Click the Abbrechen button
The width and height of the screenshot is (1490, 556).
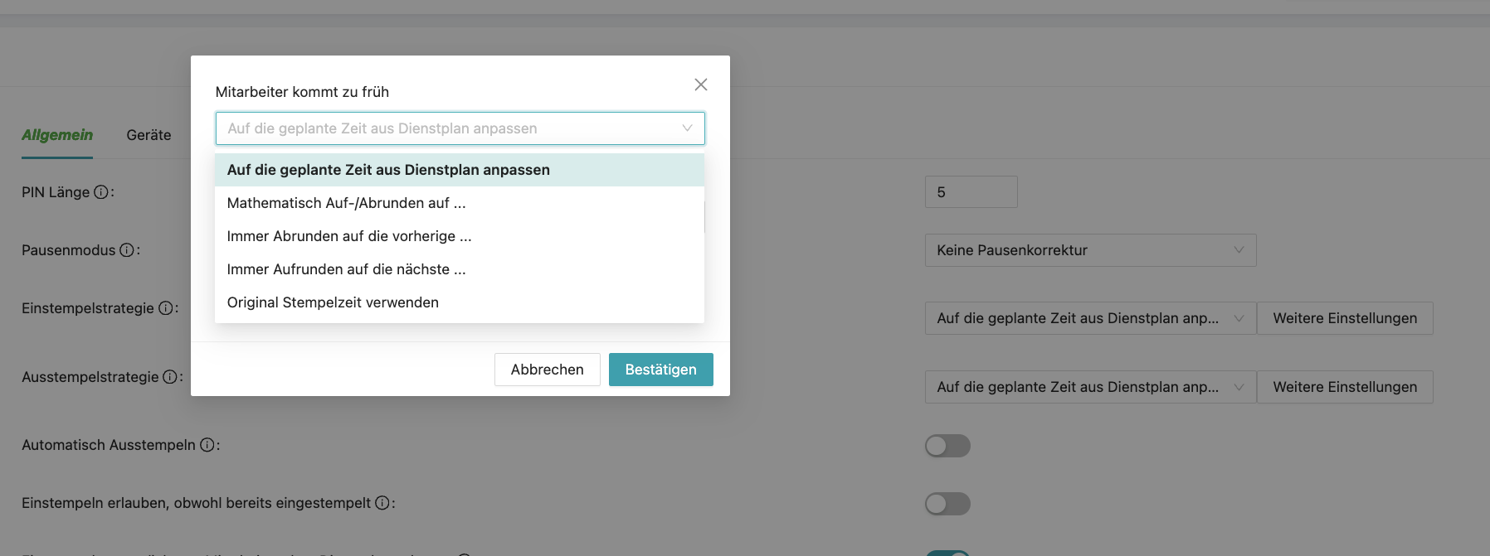click(547, 370)
